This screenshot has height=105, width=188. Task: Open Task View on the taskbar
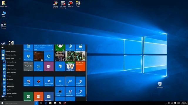41,103
